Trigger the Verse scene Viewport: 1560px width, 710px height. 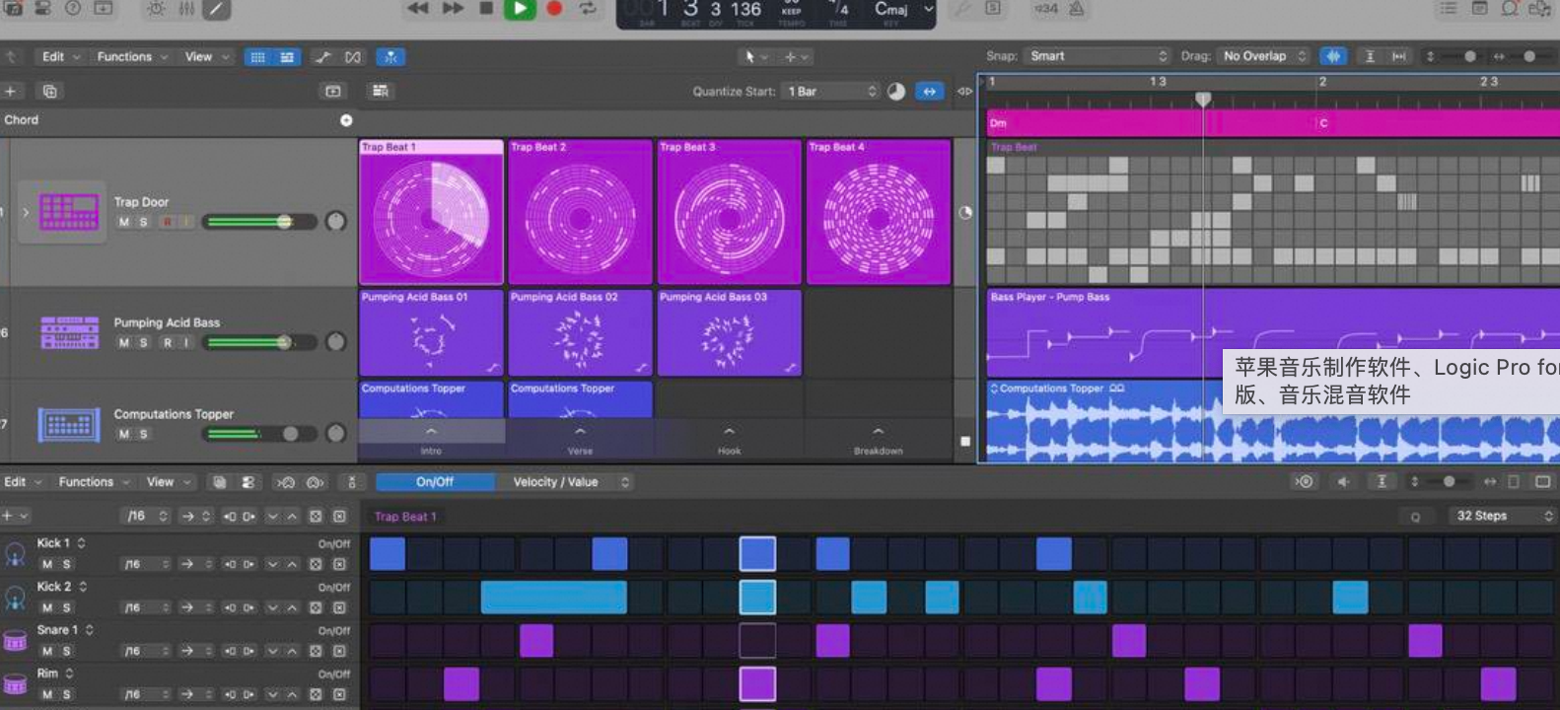(x=580, y=440)
